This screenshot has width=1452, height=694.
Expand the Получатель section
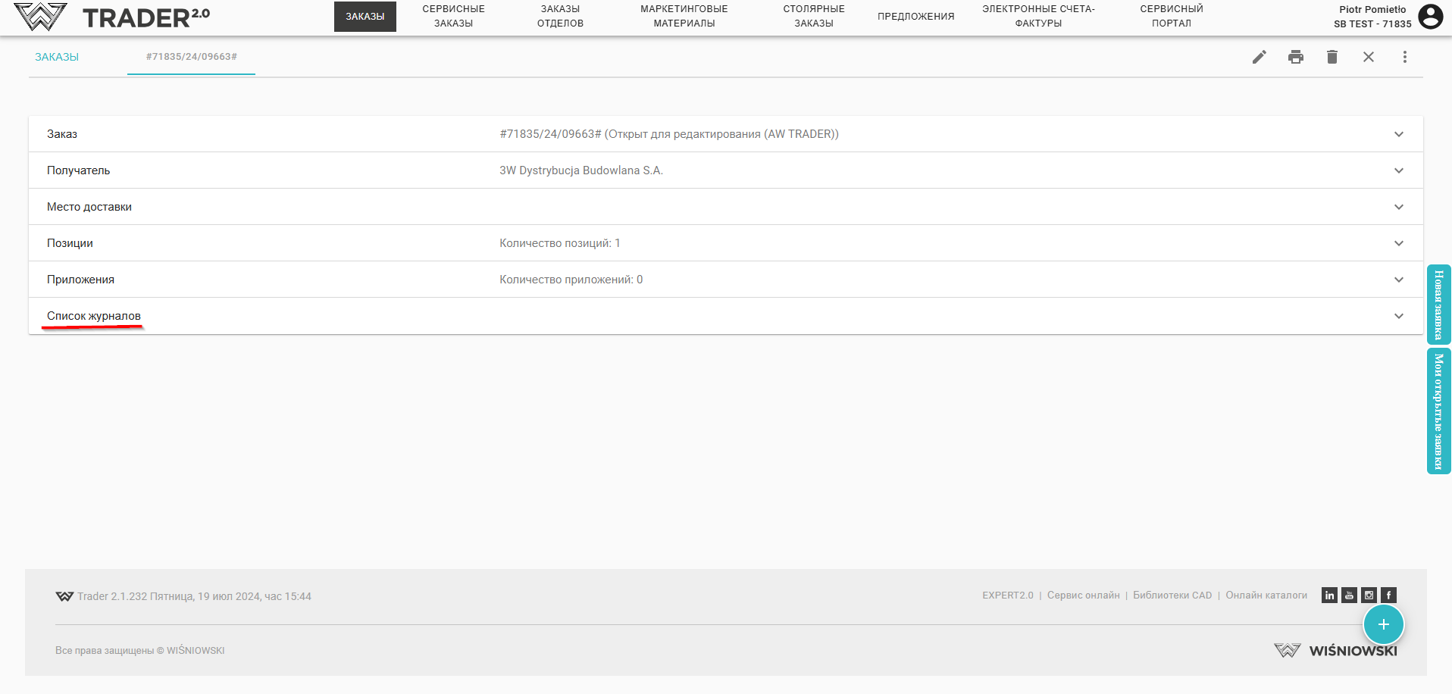coord(1398,170)
